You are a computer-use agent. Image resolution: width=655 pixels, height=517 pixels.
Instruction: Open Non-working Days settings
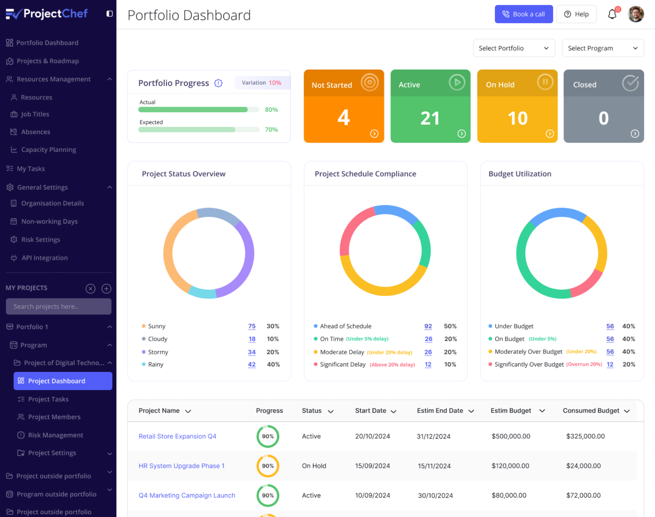pos(44,221)
